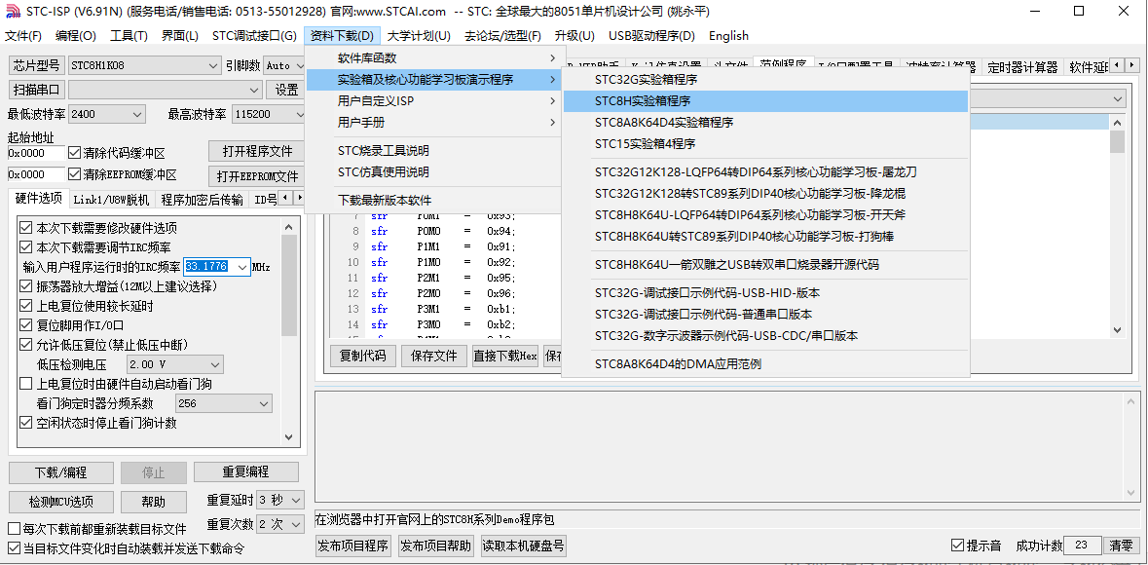This screenshot has height=565, width=1148.
Task: Uncheck 当目标文件变化时自动装载并发送下载命令
Action: point(14,547)
